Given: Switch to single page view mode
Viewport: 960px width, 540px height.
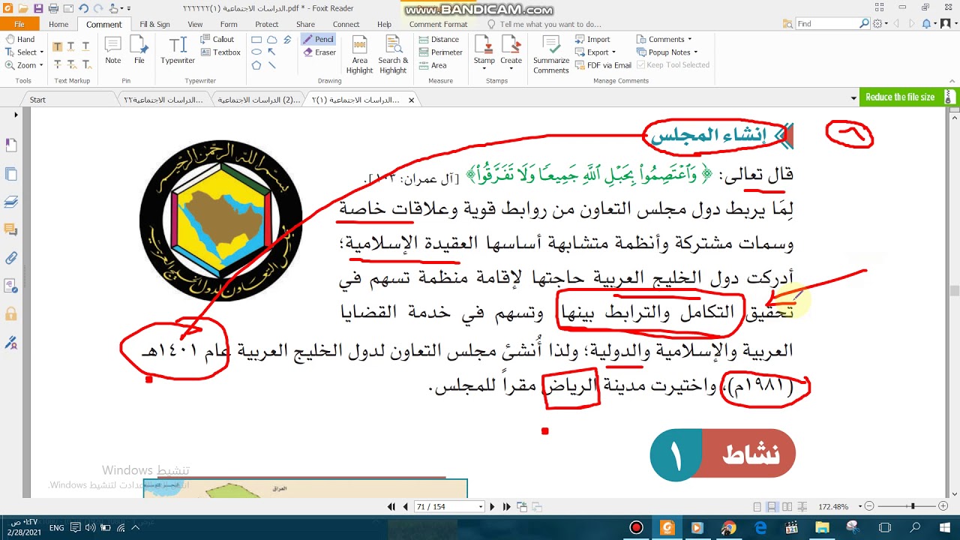Looking at the screenshot, I should pyautogui.click(x=757, y=507).
